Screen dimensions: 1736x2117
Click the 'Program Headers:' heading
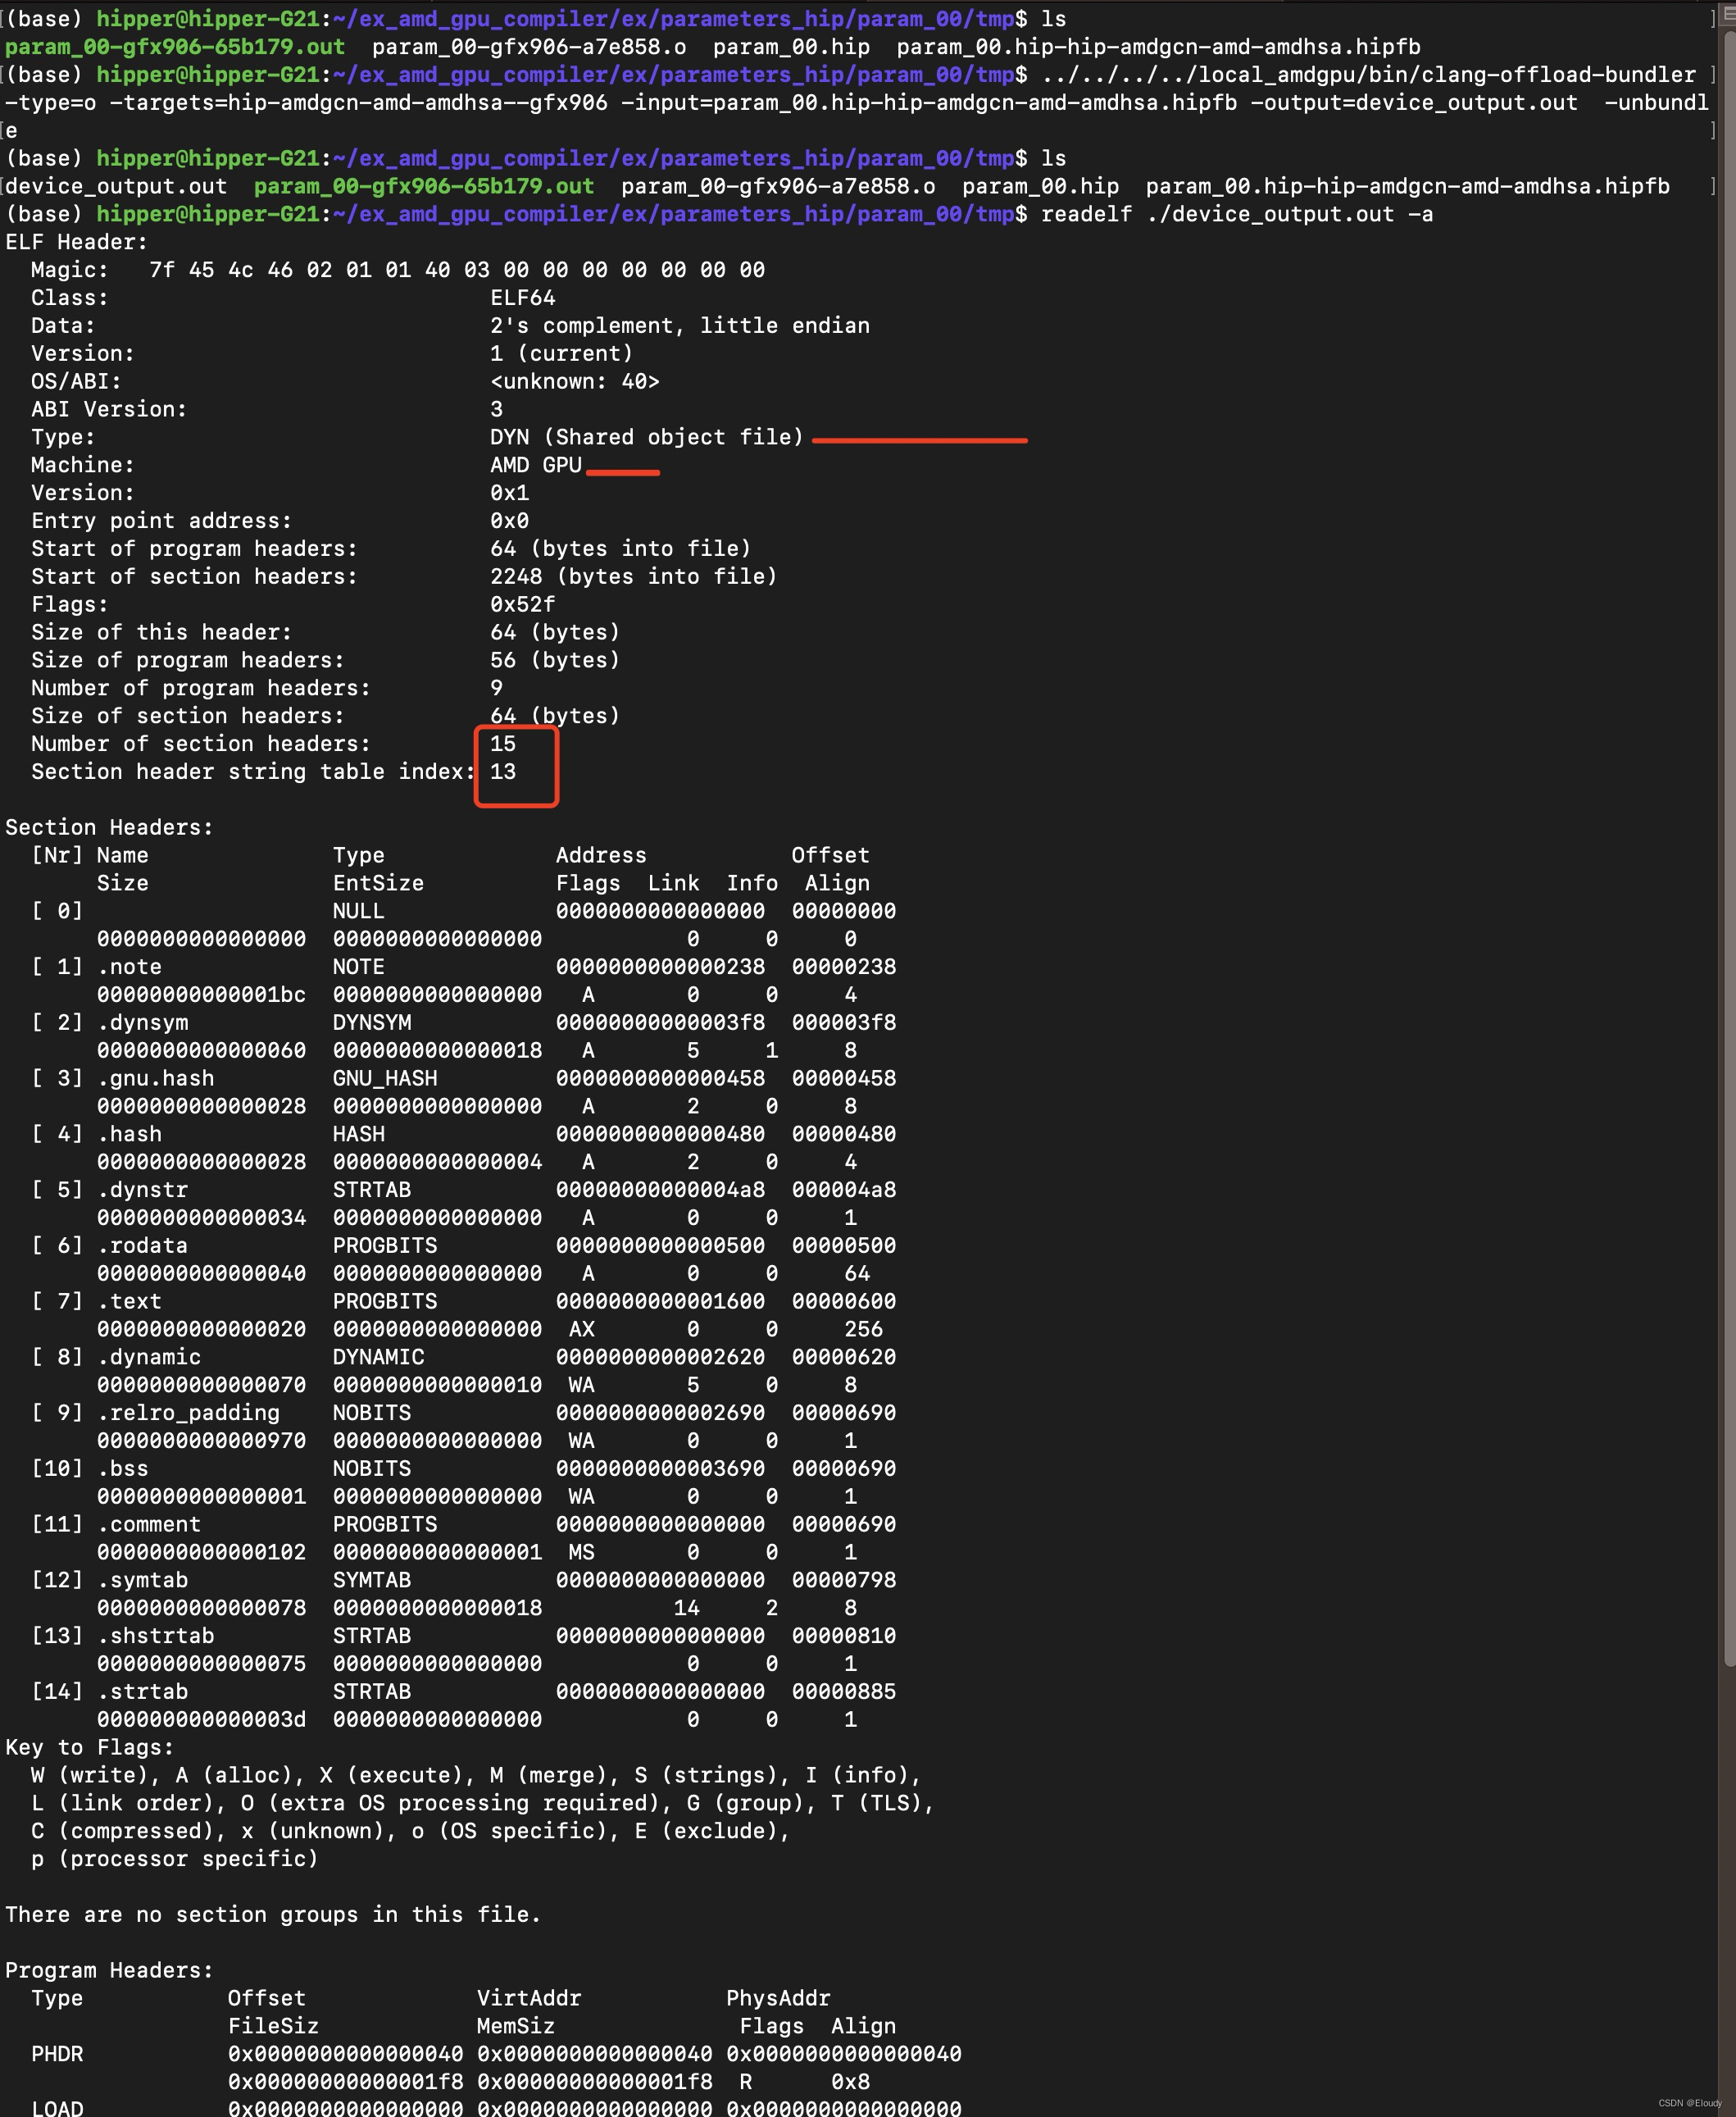click(109, 1971)
